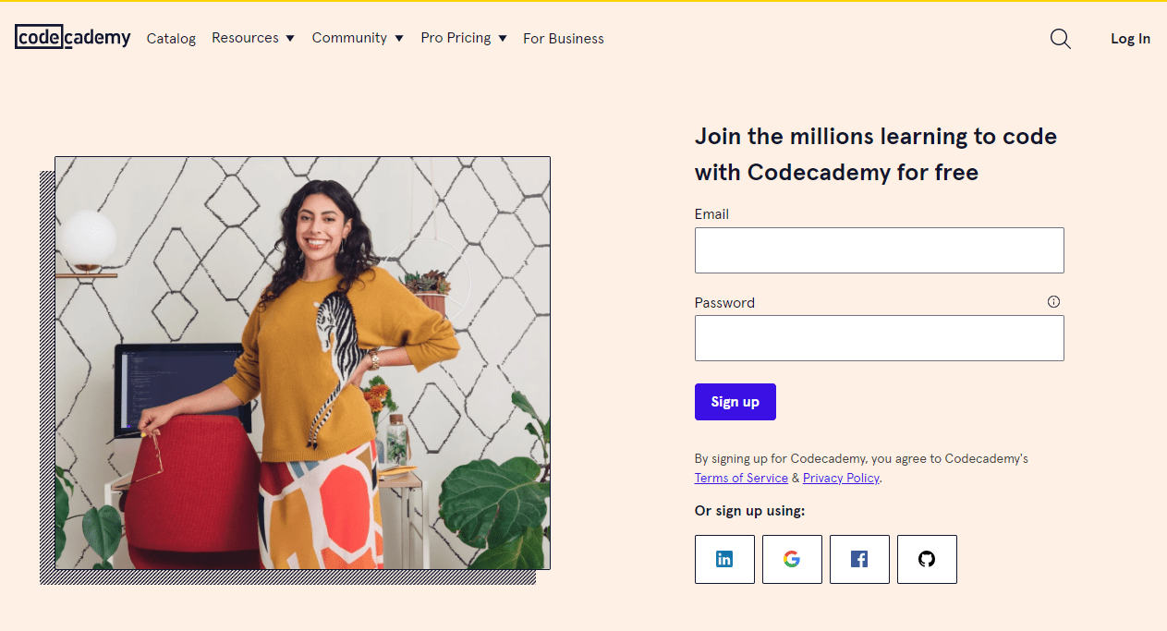Click the Resources dropdown arrow
Screen dimensions: 1167x631
(289, 38)
